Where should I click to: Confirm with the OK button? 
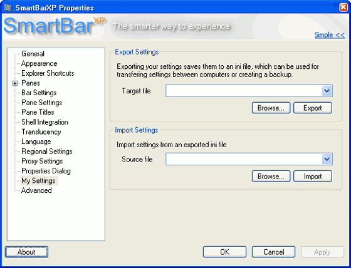(224, 252)
